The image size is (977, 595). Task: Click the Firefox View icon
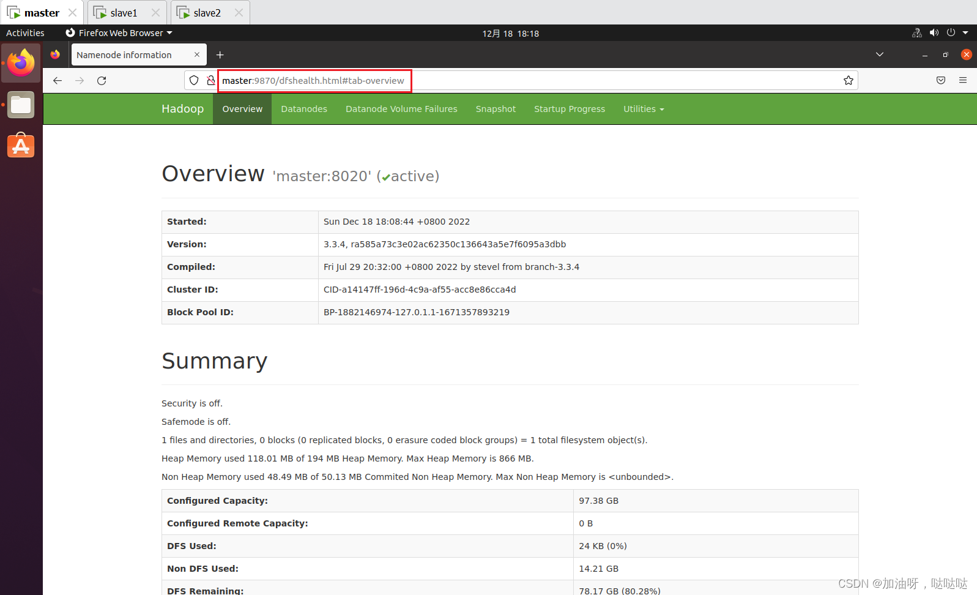pos(55,54)
